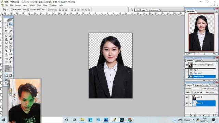Toggle the Auto Select Layer checkbox

tap(12, 10)
